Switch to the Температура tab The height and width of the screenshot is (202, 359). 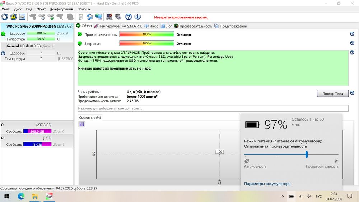[107, 26]
